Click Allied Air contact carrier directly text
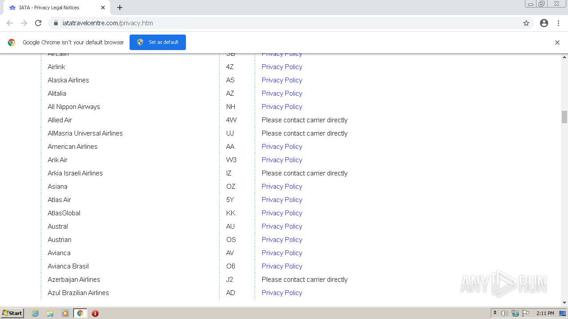 (x=305, y=120)
